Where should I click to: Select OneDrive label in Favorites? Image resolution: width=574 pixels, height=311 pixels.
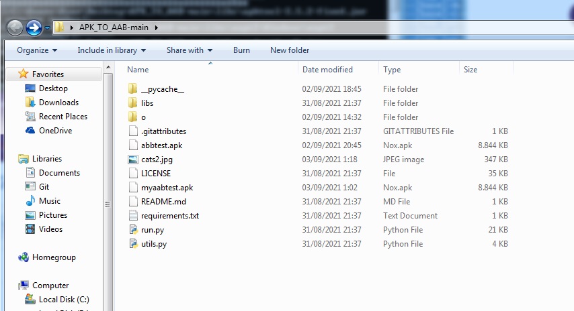point(56,130)
